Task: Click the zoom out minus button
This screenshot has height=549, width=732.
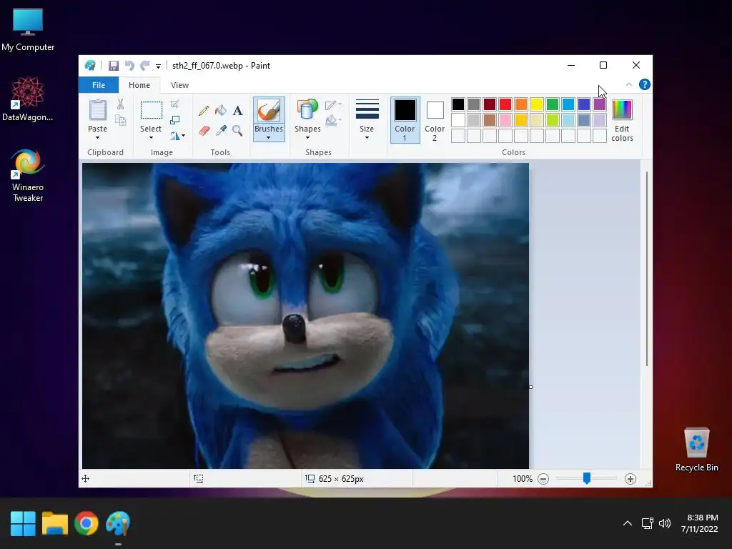Action: pyautogui.click(x=543, y=479)
